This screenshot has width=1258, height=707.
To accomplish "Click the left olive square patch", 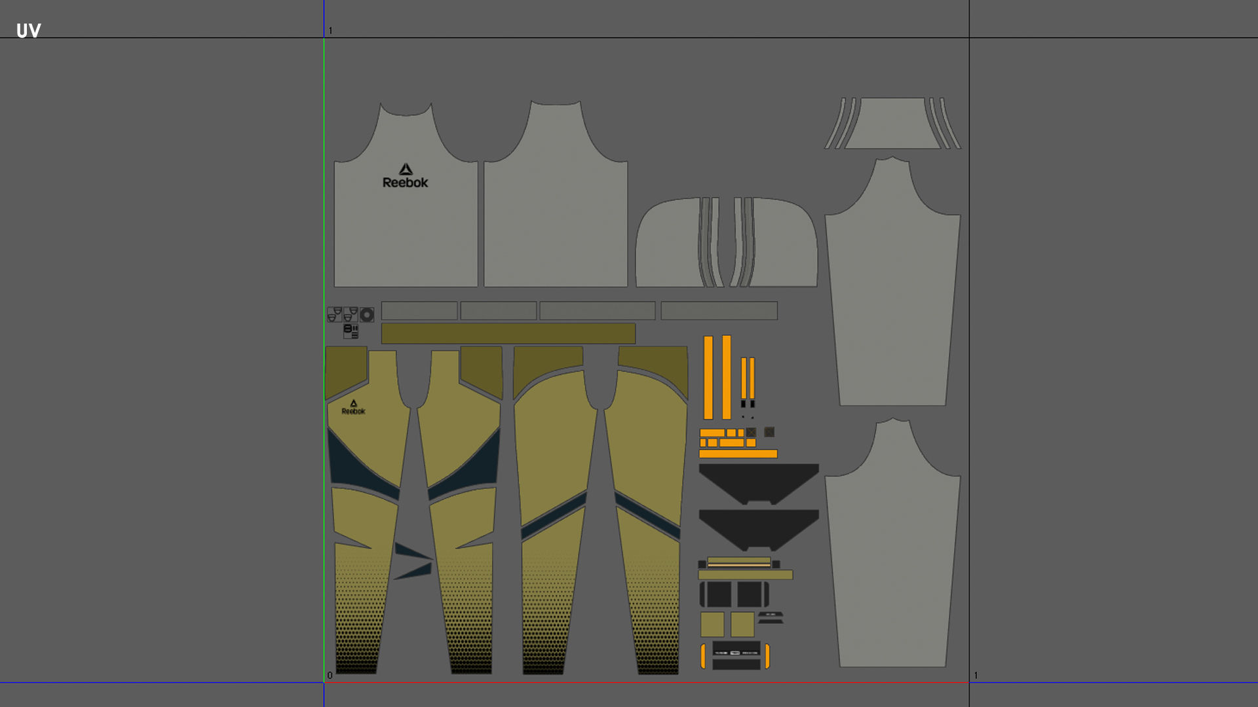I will (x=712, y=625).
